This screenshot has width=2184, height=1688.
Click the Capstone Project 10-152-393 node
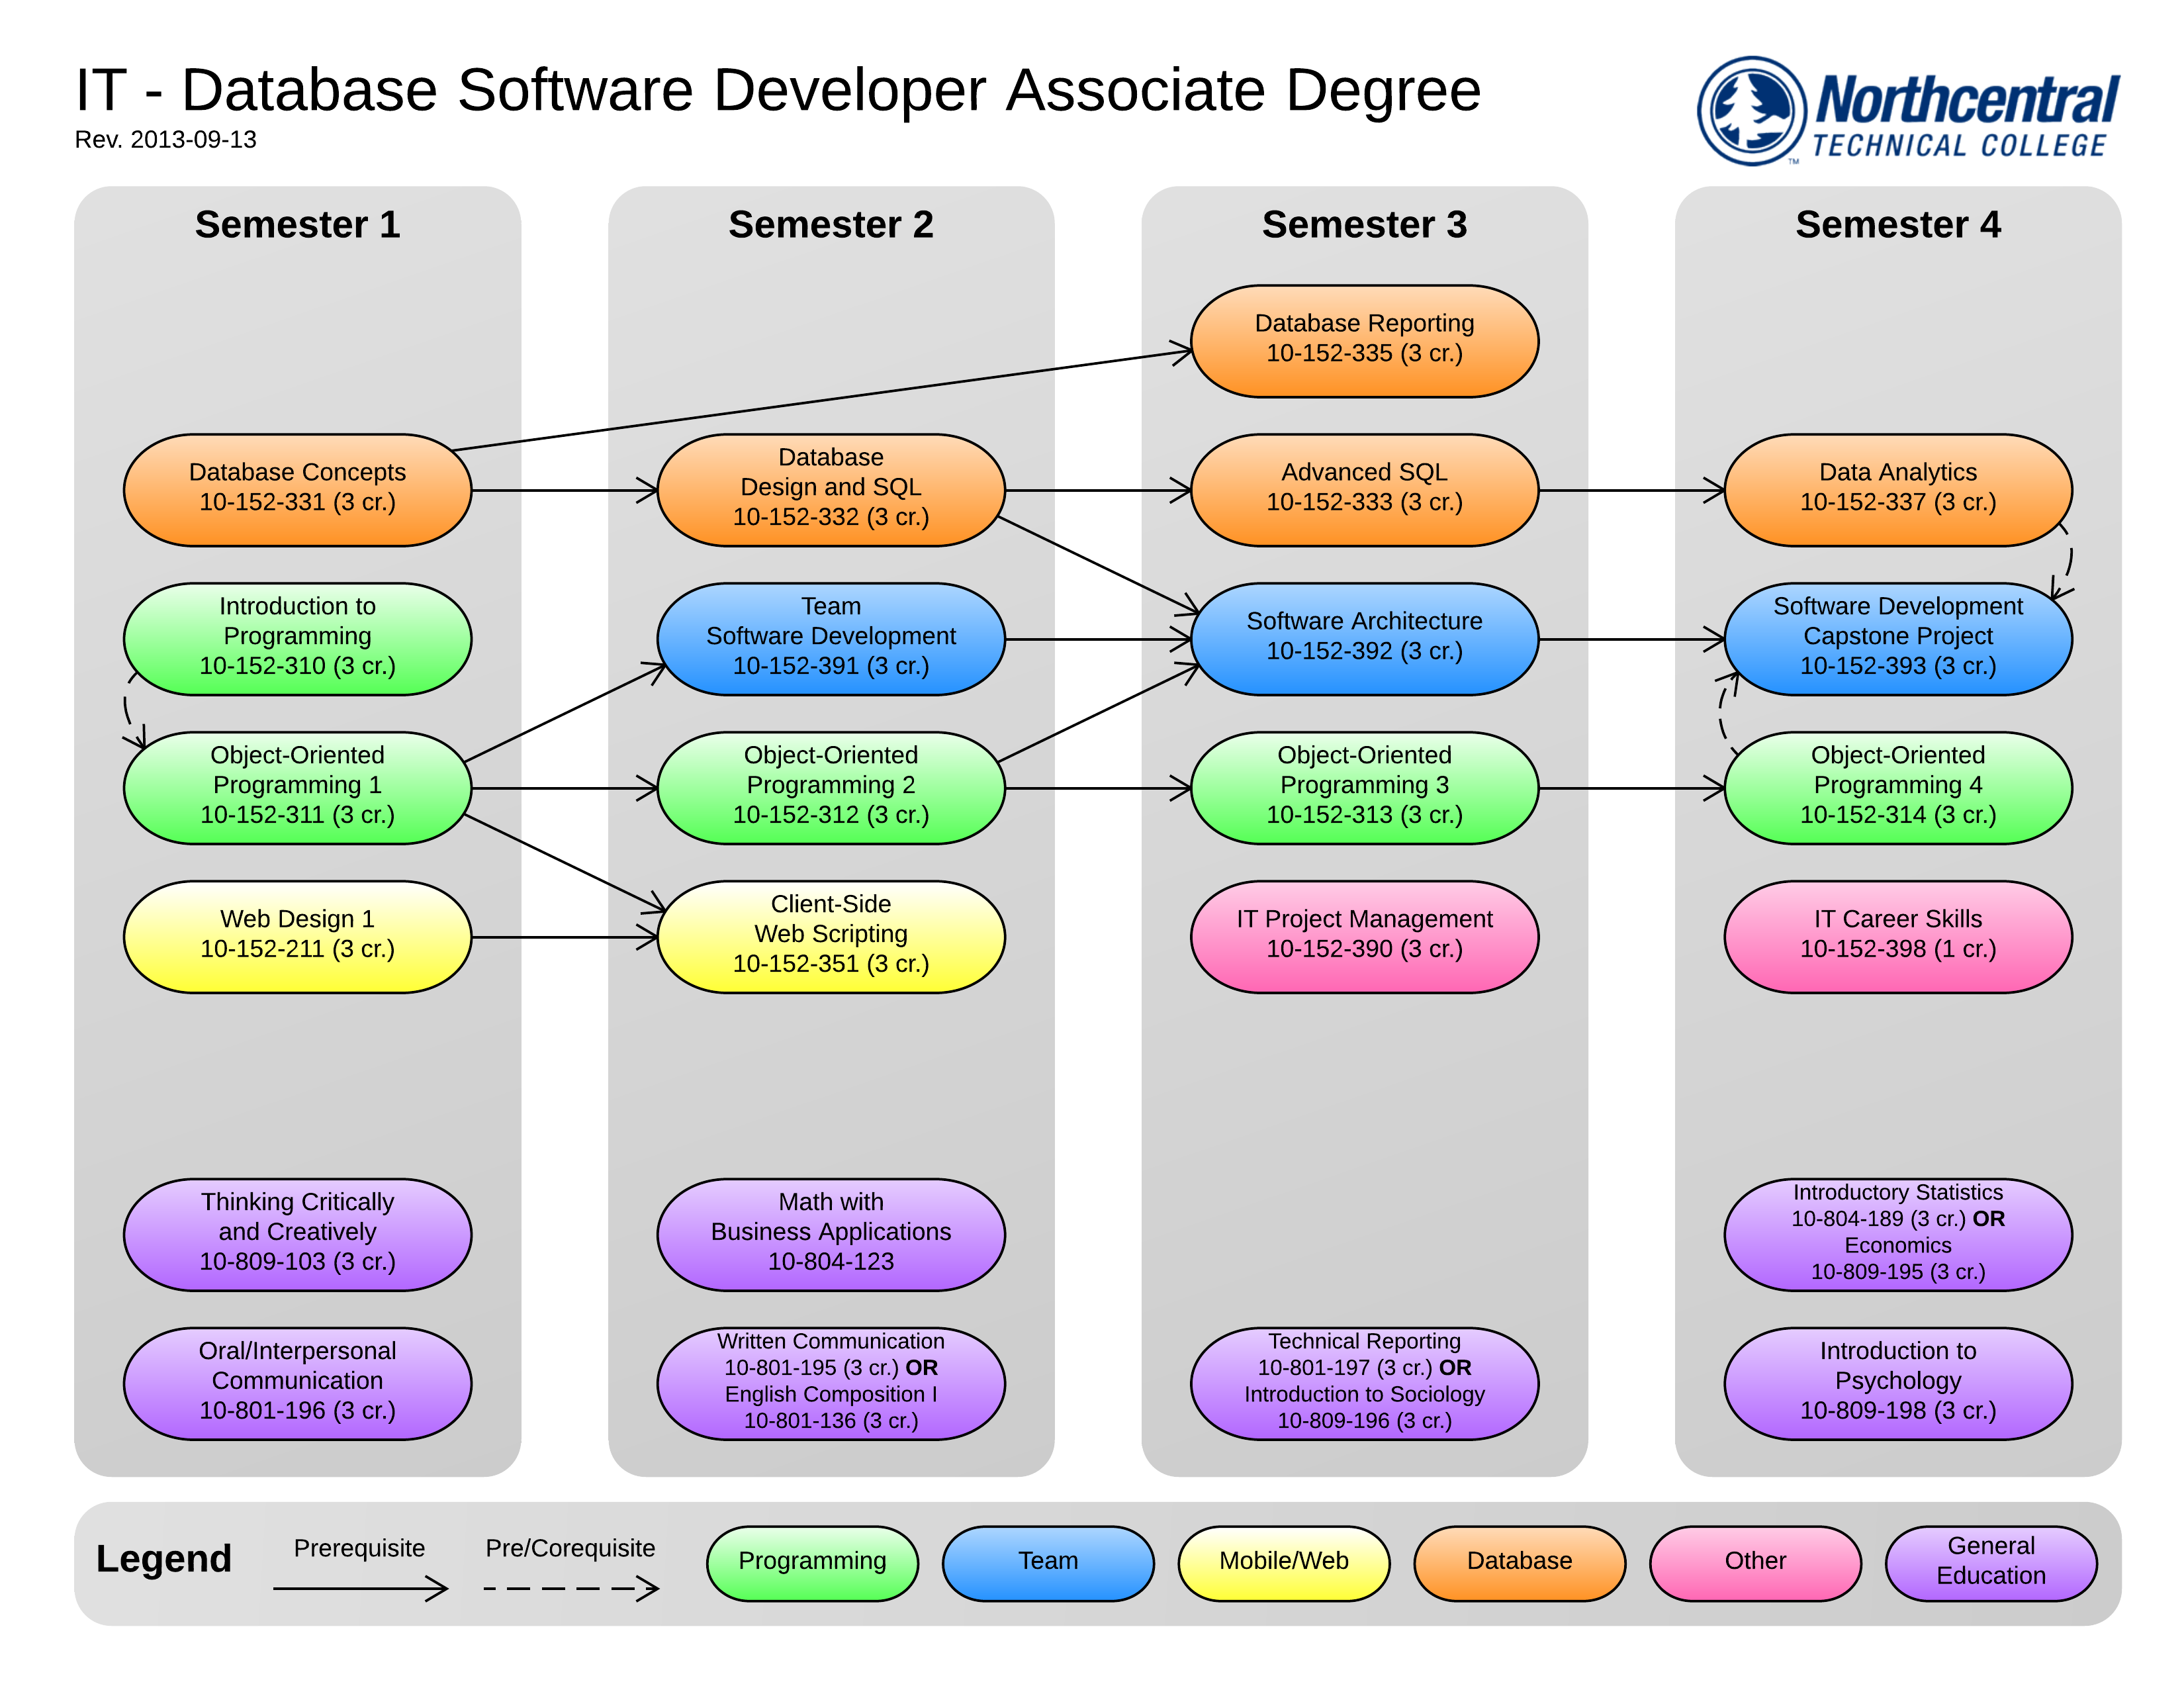click(1897, 638)
